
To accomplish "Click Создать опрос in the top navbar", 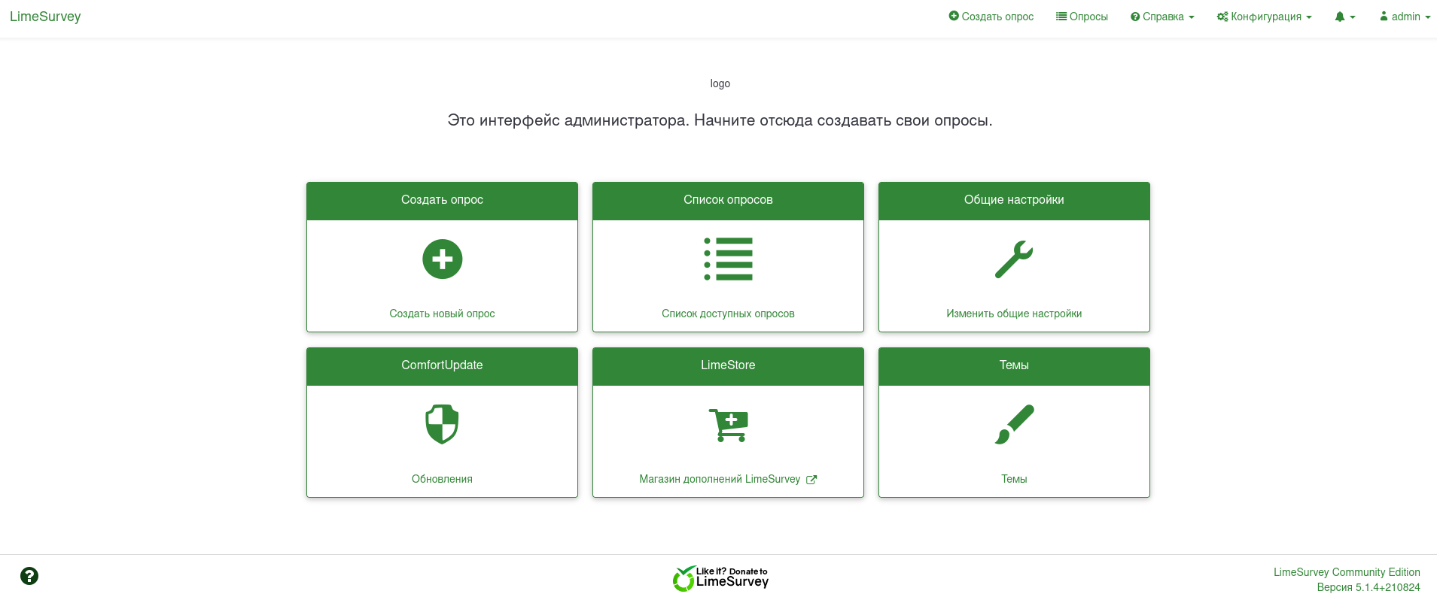I will [x=991, y=17].
